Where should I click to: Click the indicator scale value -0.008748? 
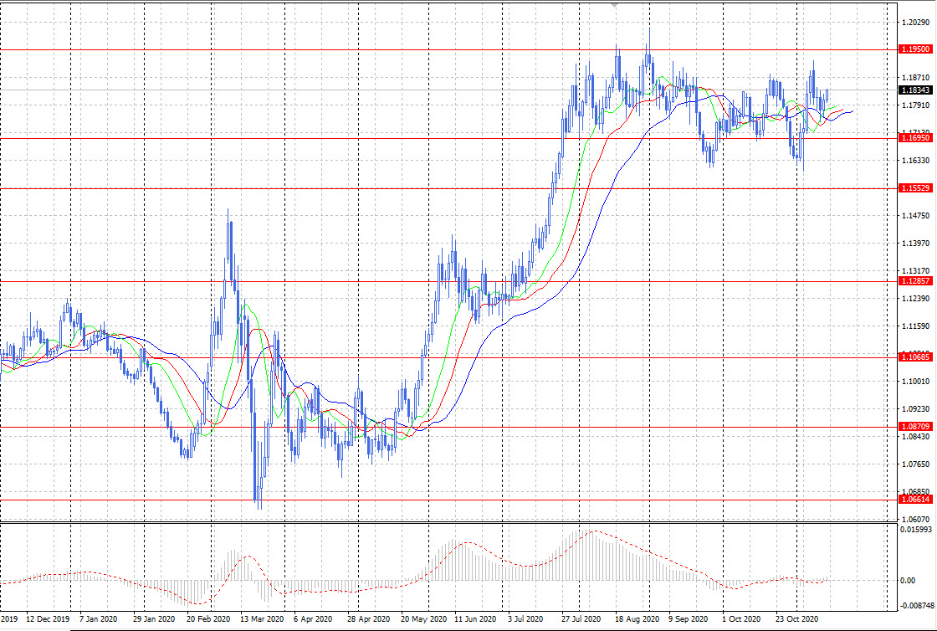916,605
